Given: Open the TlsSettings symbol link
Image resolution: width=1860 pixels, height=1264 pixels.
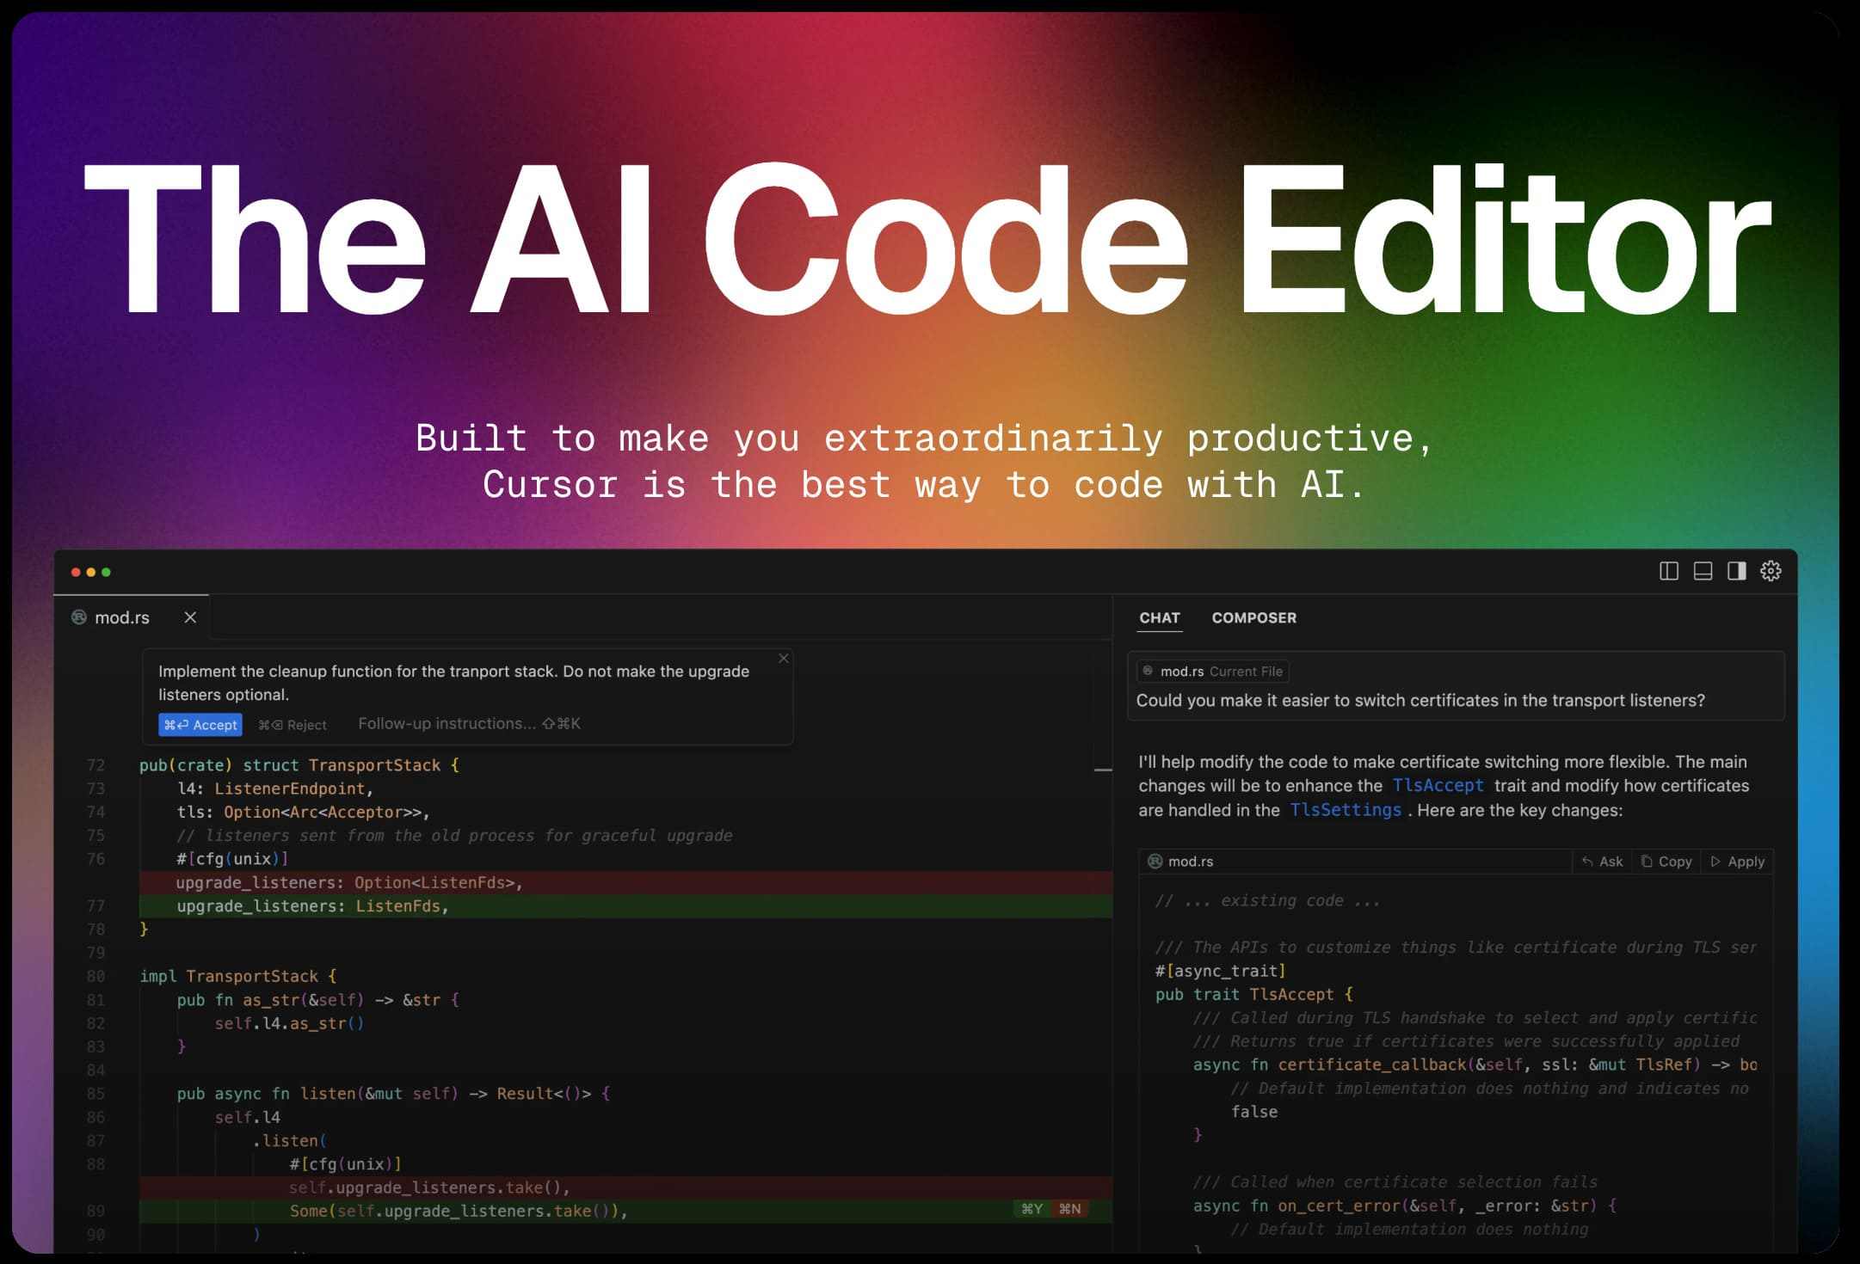Looking at the screenshot, I should pos(1345,810).
